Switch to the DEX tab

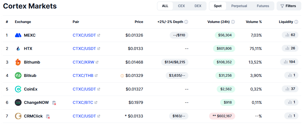pyautogui.click(x=198, y=6)
